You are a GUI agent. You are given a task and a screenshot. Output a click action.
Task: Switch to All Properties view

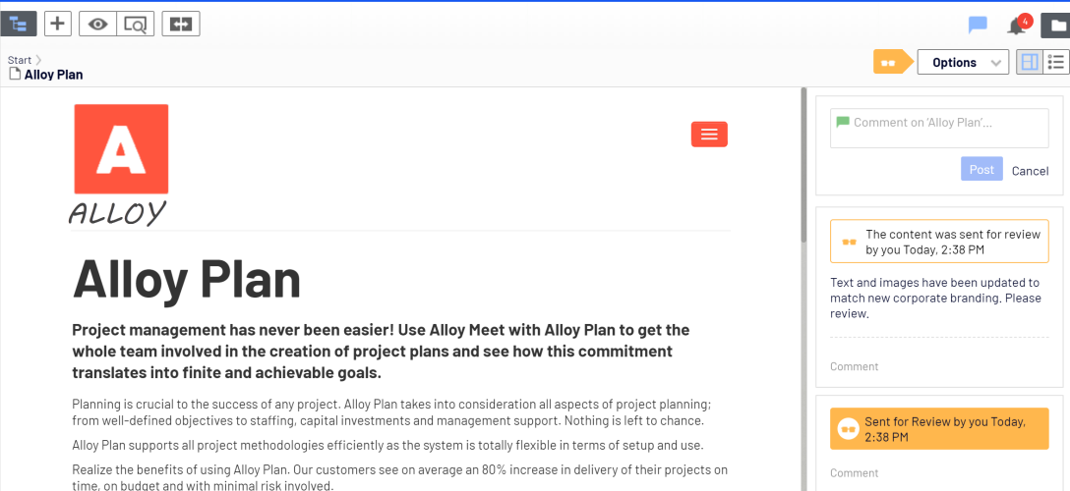pos(1057,62)
